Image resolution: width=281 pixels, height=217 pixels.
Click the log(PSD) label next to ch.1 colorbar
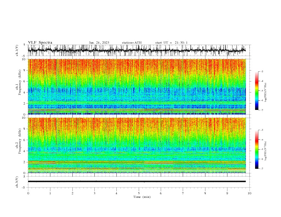266,93
